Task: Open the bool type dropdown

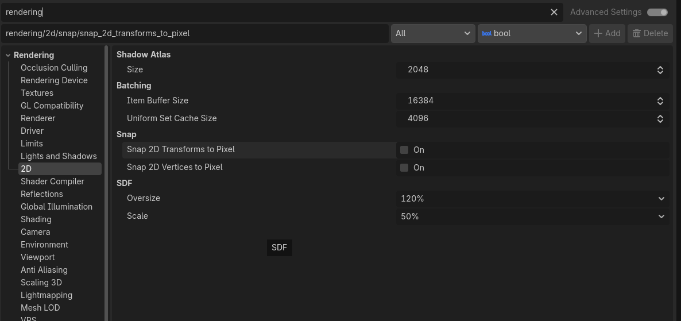Action: [532, 33]
